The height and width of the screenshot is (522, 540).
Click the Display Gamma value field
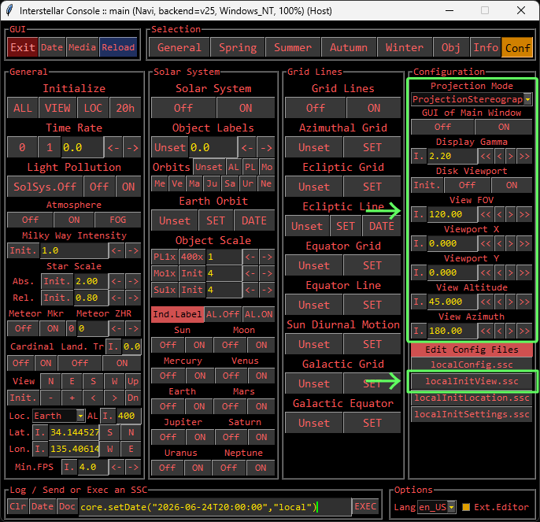click(x=452, y=156)
